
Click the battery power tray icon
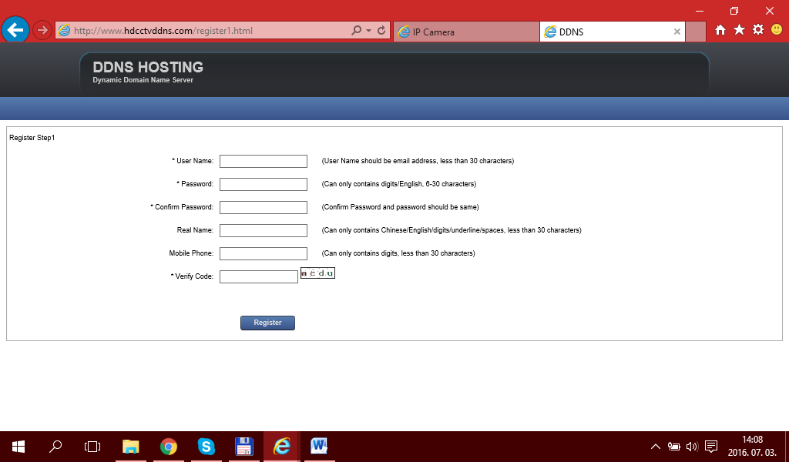click(673, 447)
